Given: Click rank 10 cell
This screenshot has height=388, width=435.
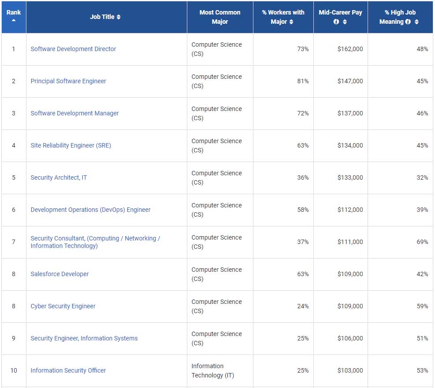Looking at the screenshot, I should pyautogui.click(x=14, y=370).
